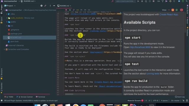Expand the node_modules folder arrow
Viewport: 189px width, 106px height.
(6, 18)
